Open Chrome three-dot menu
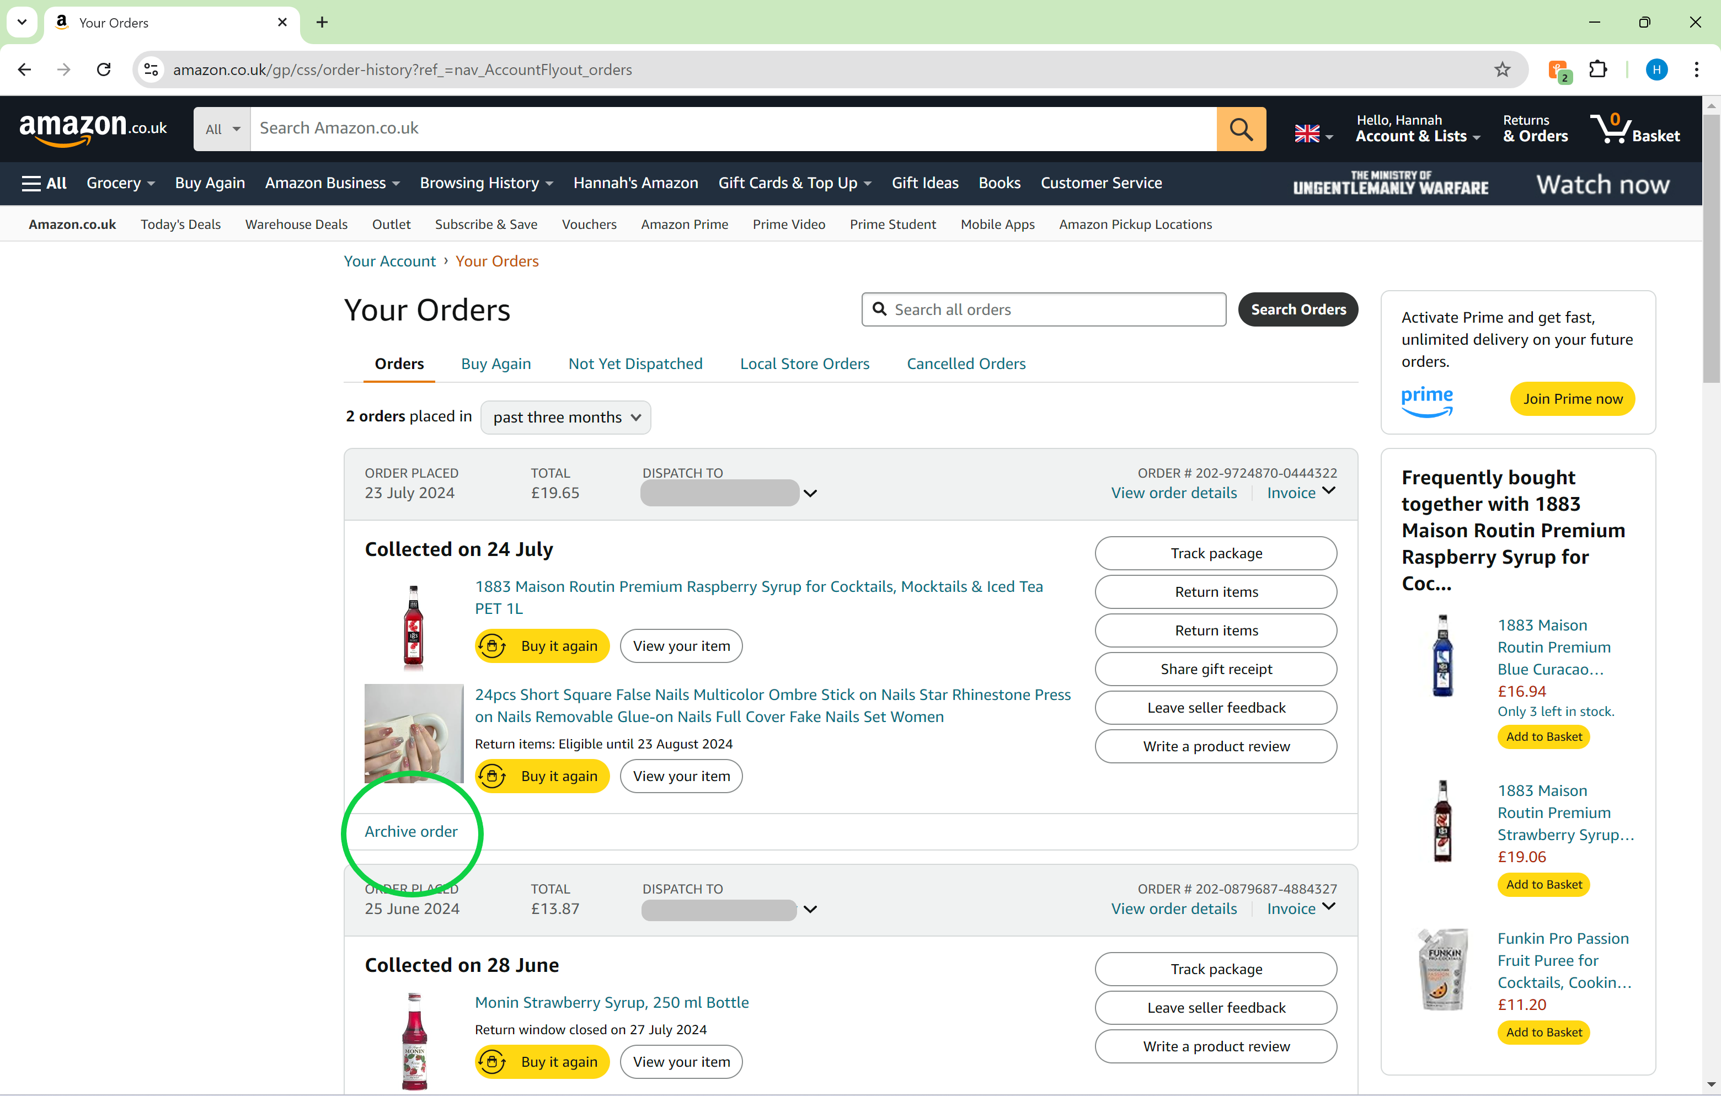This screenshot has height=1096, width=1721. click(x=1696, y=69)
